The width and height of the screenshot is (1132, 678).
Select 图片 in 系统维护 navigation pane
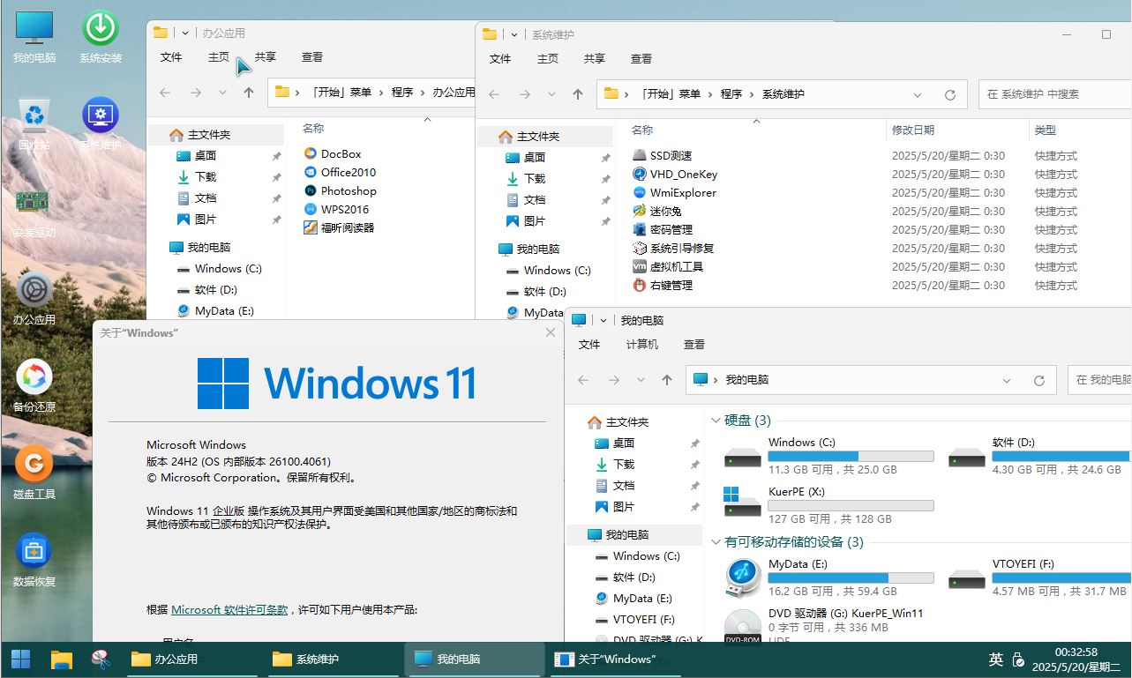point(535,220)
